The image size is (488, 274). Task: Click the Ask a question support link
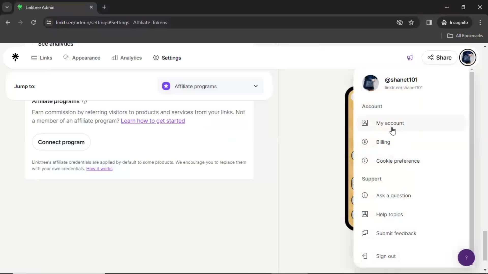pyautogui.click(x=393, y=195)
